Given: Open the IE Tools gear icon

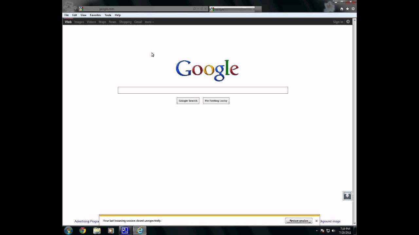Looking at the screenshot, I should pyautogui.click(x=353, y=9).
